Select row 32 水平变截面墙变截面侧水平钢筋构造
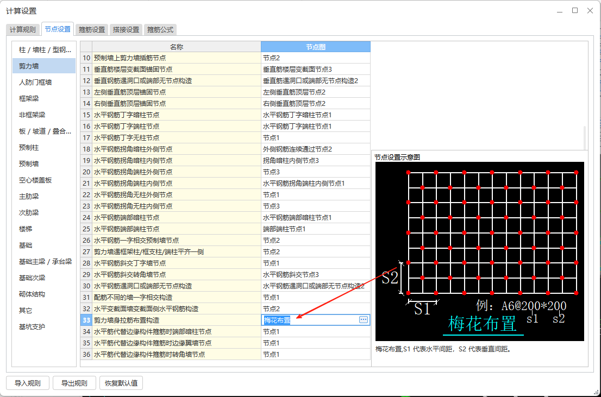This screenshot has width=601, height=397. (x=176, y=309)
